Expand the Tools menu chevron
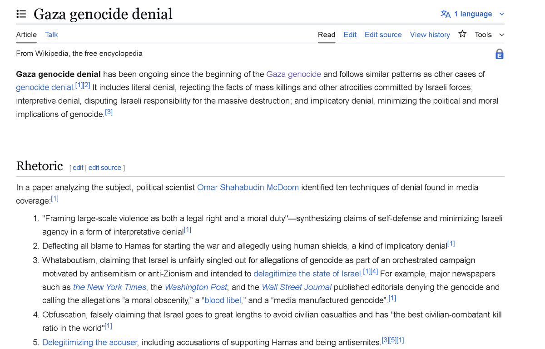545x349 pixels. pyautogui.click(x=502, y=35)
